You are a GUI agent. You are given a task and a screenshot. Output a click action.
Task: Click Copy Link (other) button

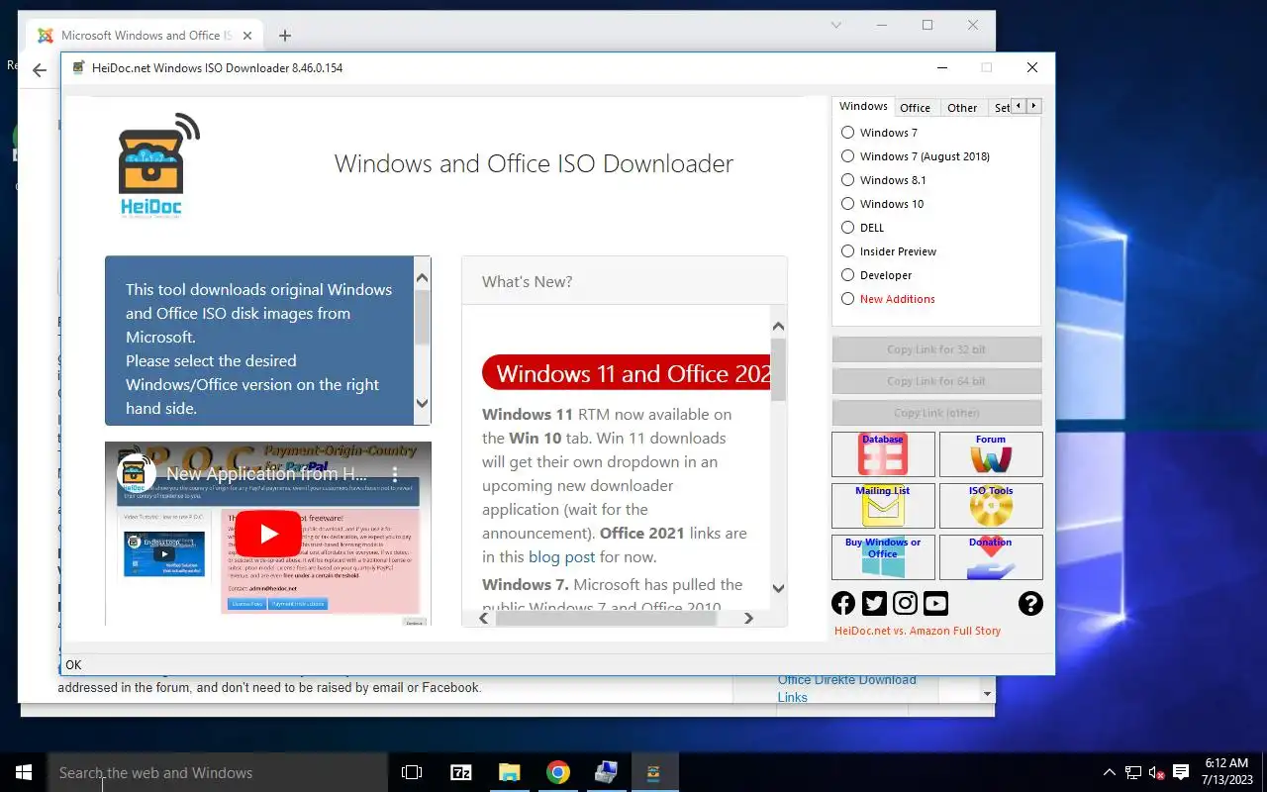point(936,413)
